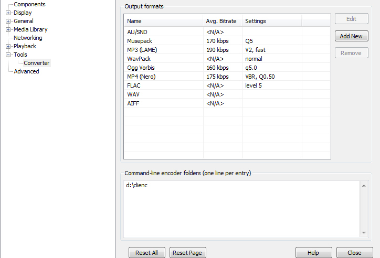Expand the Playback tree node

[8, 47]
